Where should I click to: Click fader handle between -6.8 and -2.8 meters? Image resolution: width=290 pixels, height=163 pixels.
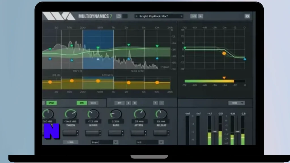(x=238, y=132)
